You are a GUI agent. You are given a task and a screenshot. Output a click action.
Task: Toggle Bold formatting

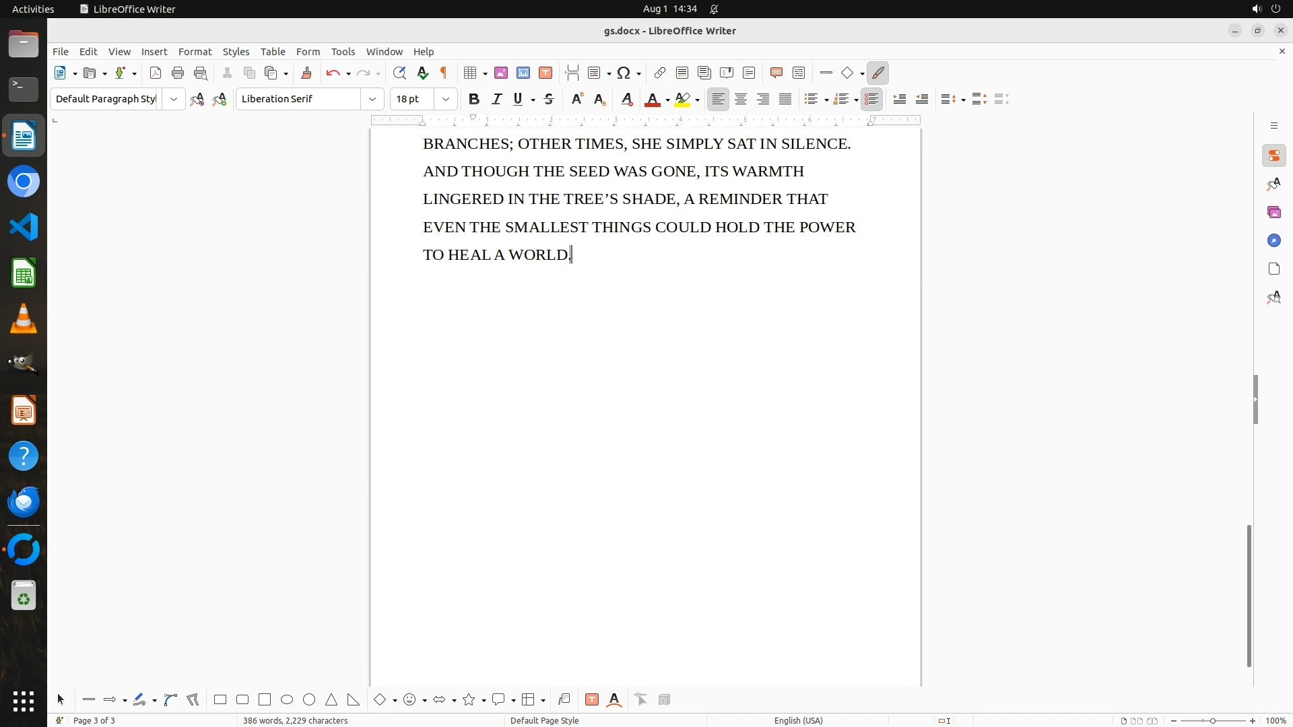(474, 99)
